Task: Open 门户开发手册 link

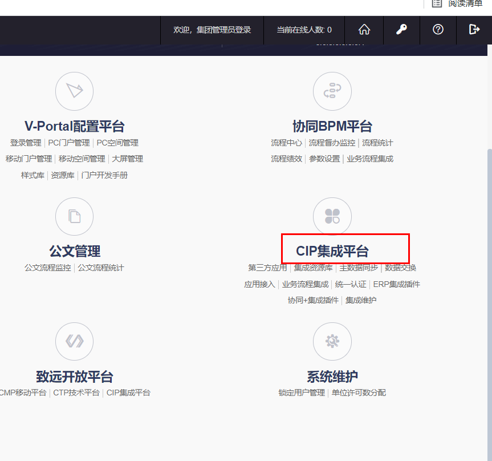Action: pos(104,175)
